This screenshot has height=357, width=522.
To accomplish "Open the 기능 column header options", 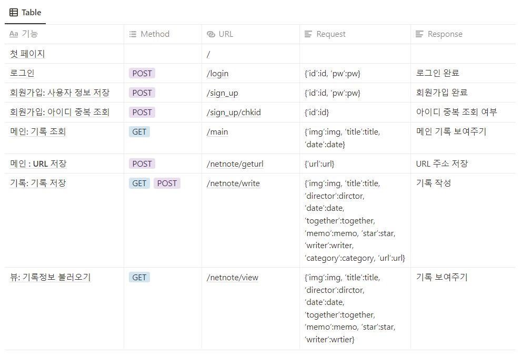I will coord(33,34).
